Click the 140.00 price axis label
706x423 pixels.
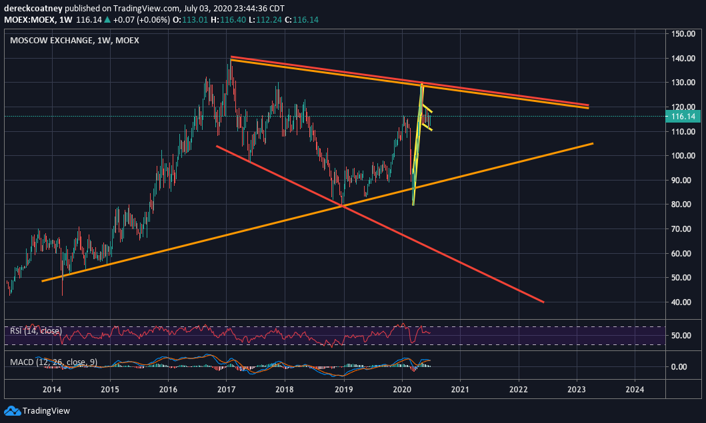683,59
